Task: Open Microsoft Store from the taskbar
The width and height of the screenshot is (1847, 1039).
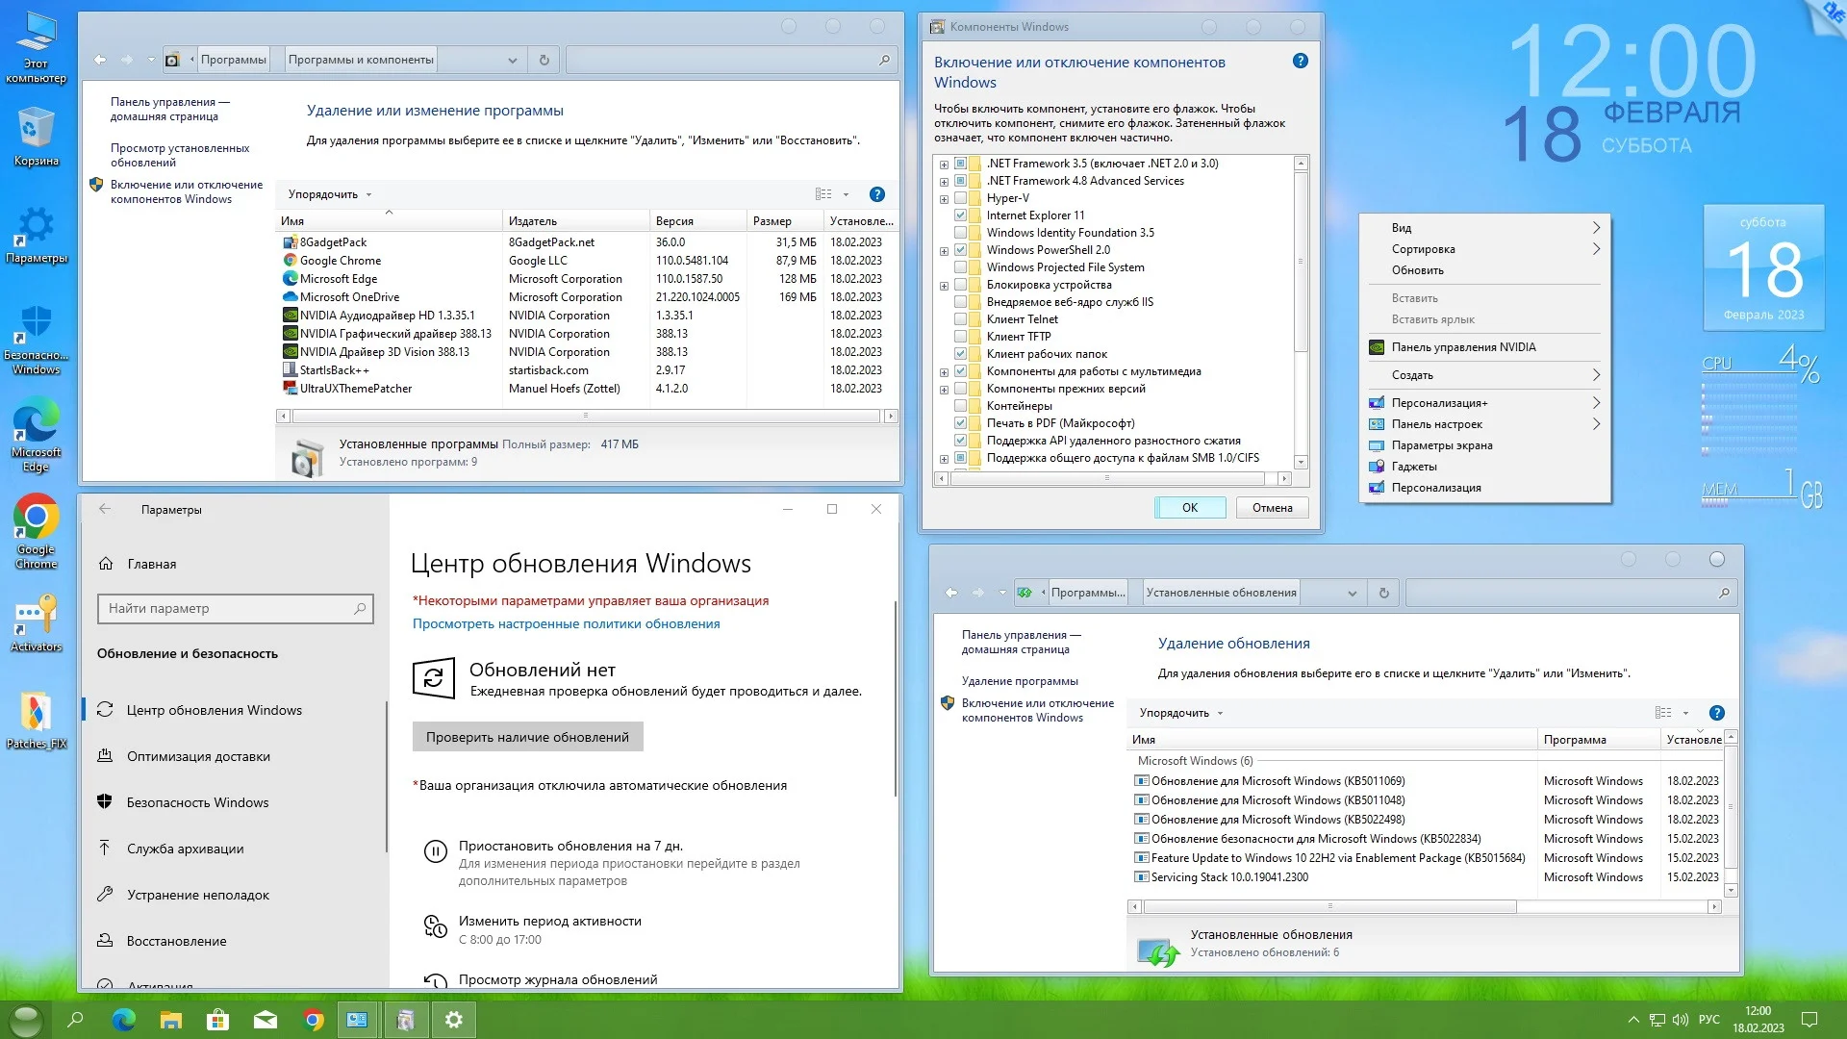Action: click(218, 1020)
